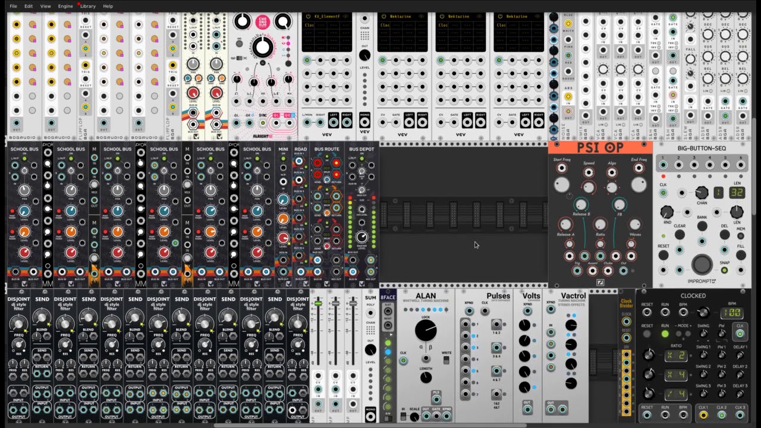Click the leftmost fader with green handle
Image resolution: width=761 pixels, height=428 pixels.
(x=318, y=303)
